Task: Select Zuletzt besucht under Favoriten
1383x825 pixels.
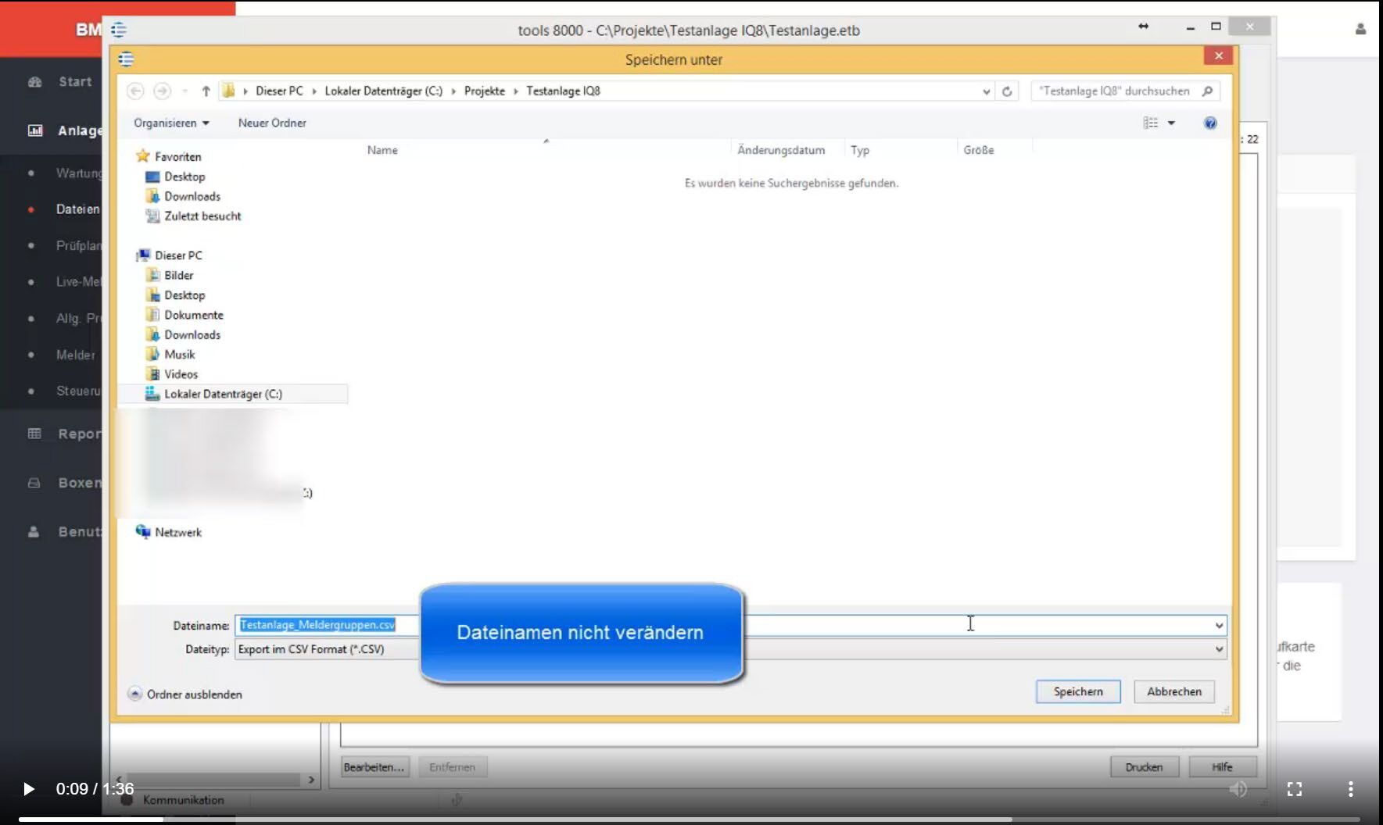Action: [202, 216]
